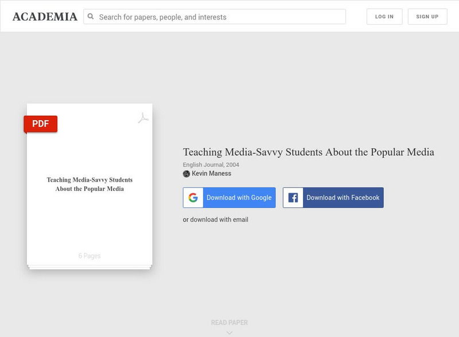Viewport: 459px width, 337px height.
Task: Click the magnifying glass search icon
Action: (x=91, y=17)
